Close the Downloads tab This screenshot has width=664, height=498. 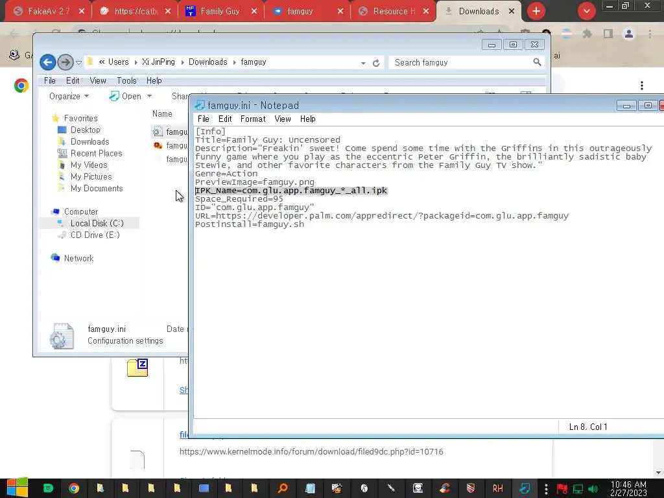point(512,11)
